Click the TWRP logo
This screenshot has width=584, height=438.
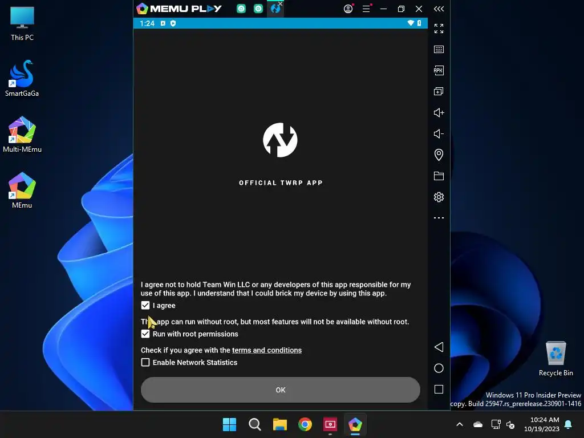[280, 140]
